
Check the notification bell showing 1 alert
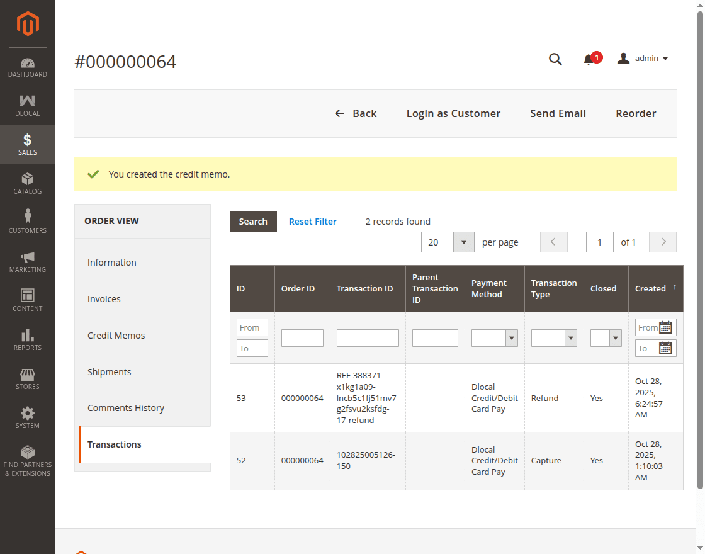coord(590,58)
